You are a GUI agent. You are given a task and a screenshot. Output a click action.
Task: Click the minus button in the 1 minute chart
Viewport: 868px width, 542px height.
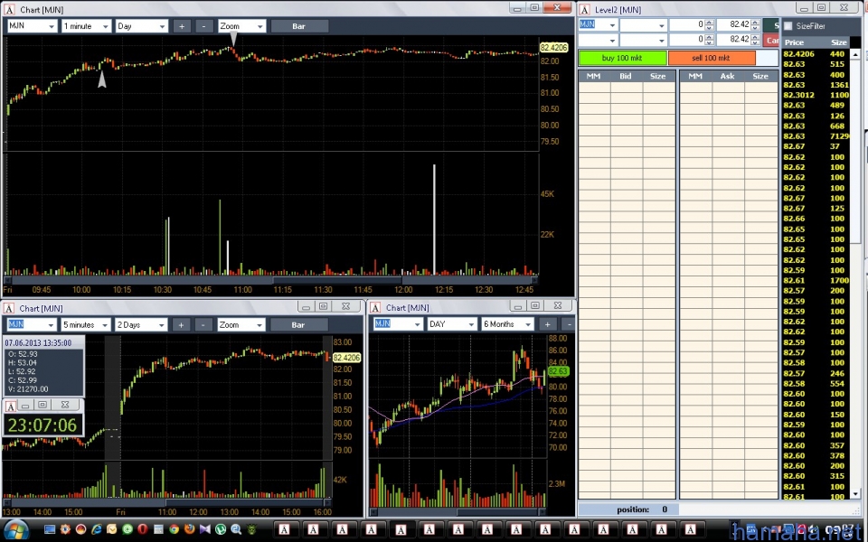coord(204,26)
